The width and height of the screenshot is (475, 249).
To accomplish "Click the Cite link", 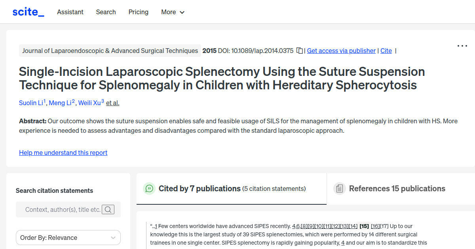I will (x=386, y=51).
